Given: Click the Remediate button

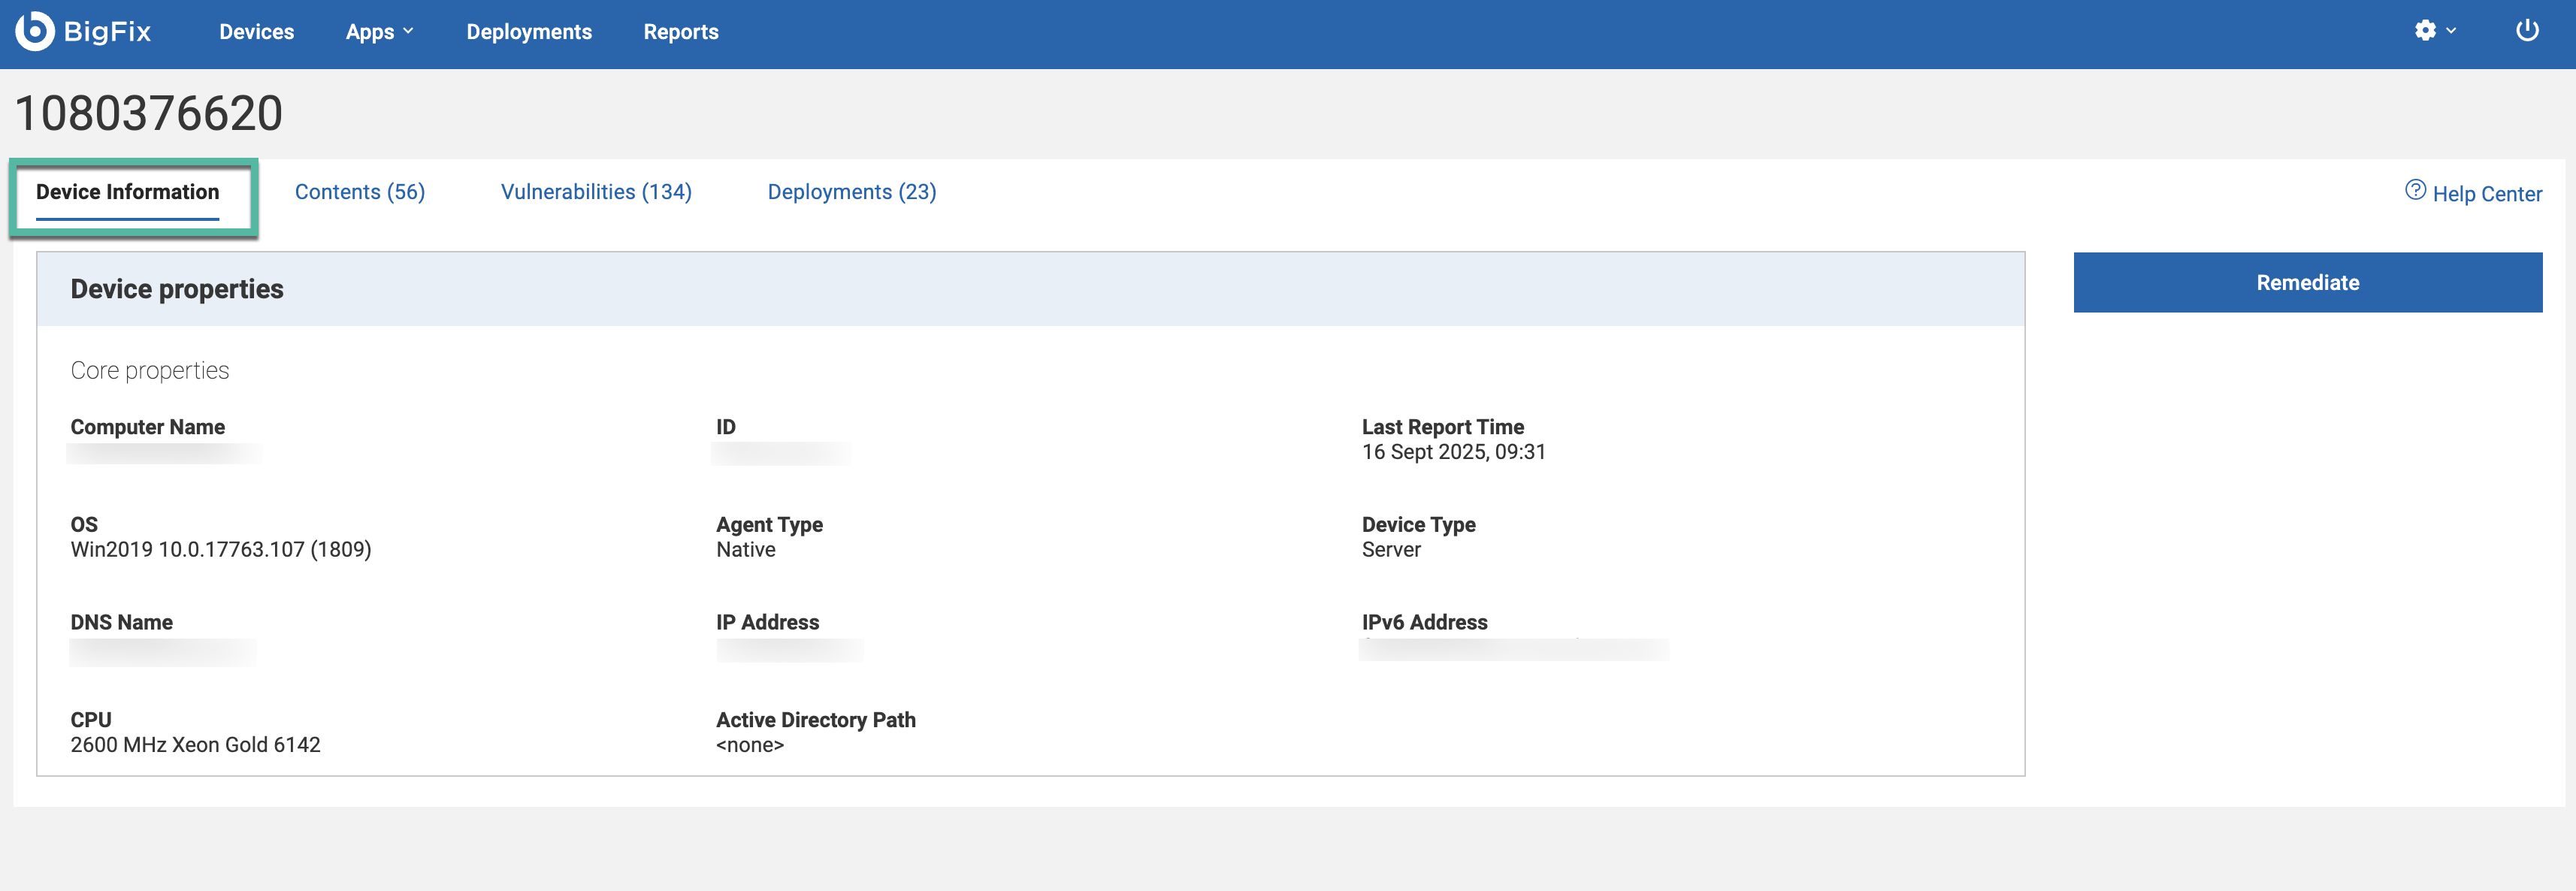Looking at the screenshot, I should [2307, 283].
